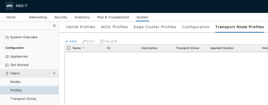This screenshot has width=268, height=105.
Task: Collapse the Fabric section chevron
Action: click(54, 73)
